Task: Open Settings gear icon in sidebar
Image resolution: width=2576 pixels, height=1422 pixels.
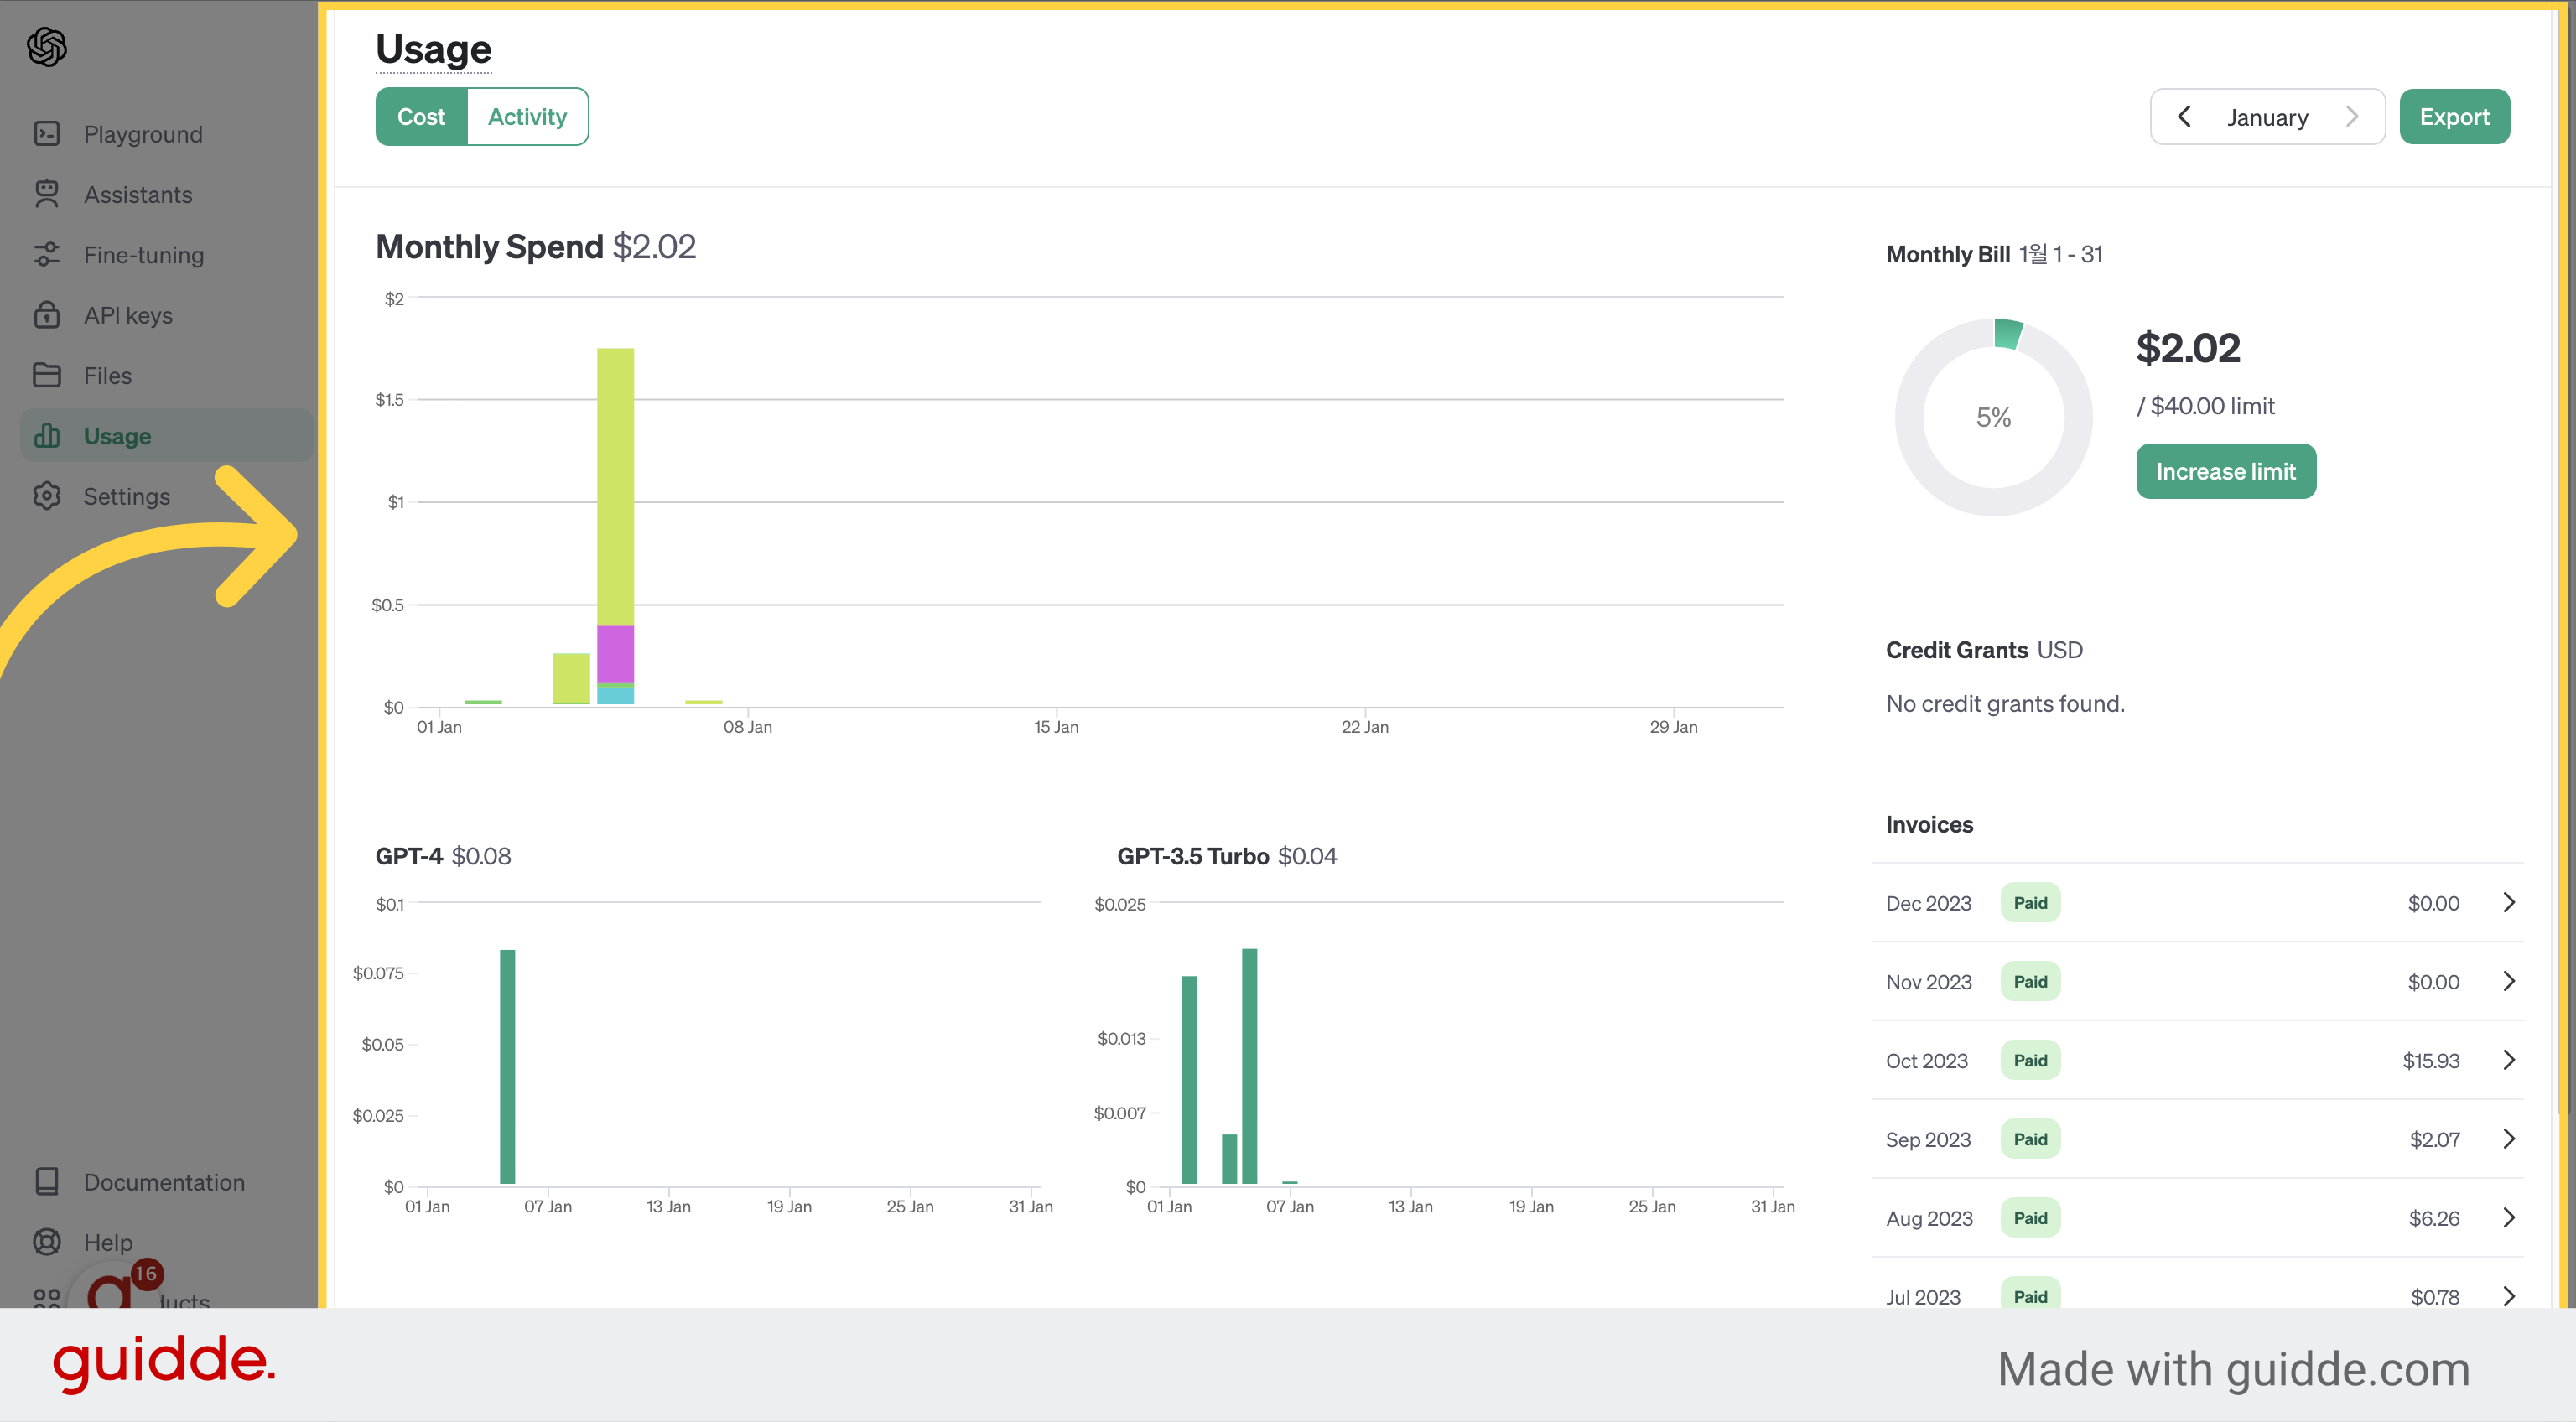Action: pyautogui.click(x=47, y=496)
